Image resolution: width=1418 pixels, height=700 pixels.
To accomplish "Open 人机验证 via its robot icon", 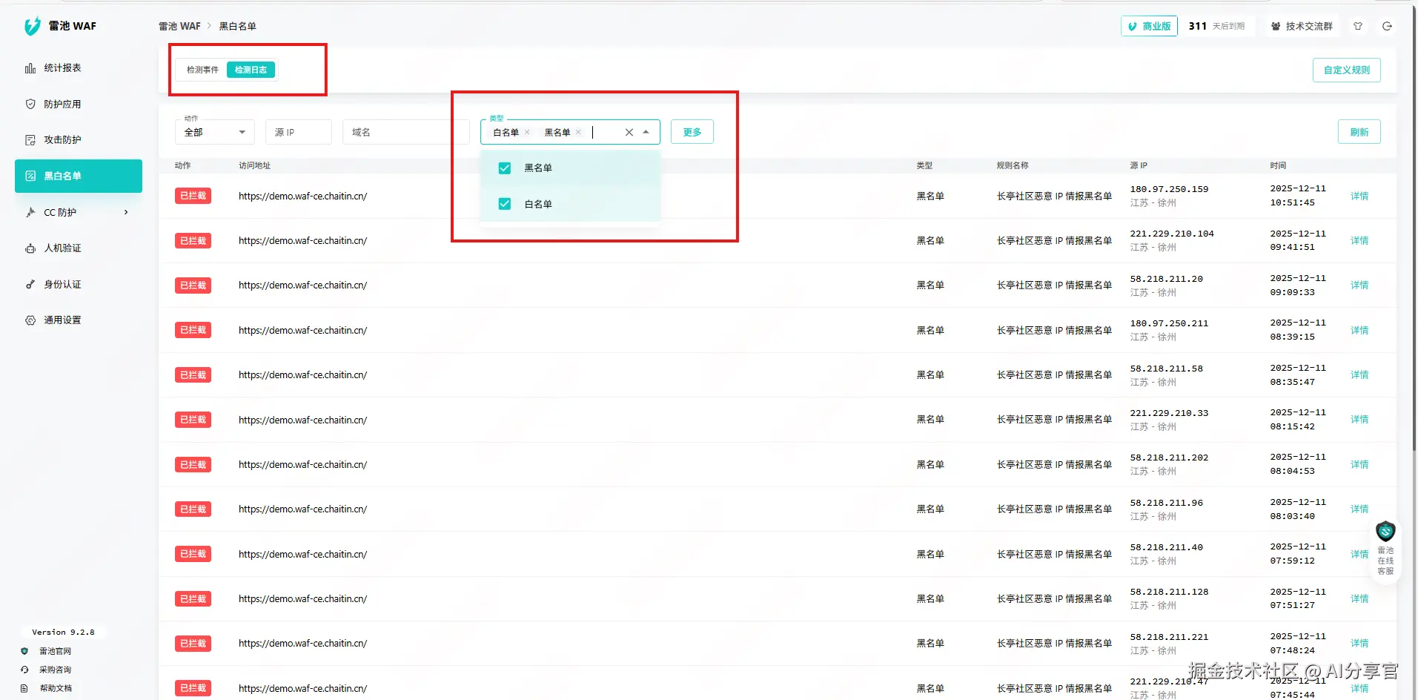I will pos(30,248).
